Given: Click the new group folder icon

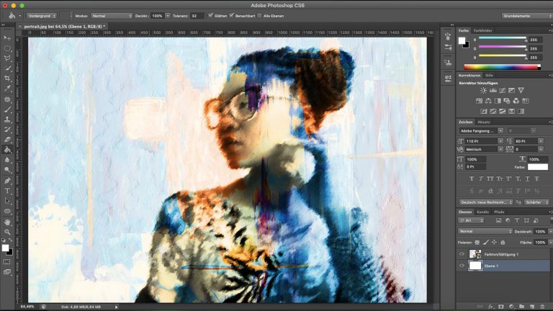Looking at the screenshot, I should [x=522, y=306].
